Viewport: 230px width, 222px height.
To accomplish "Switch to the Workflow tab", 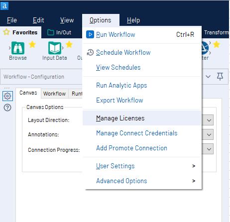I will pos(54,94).
